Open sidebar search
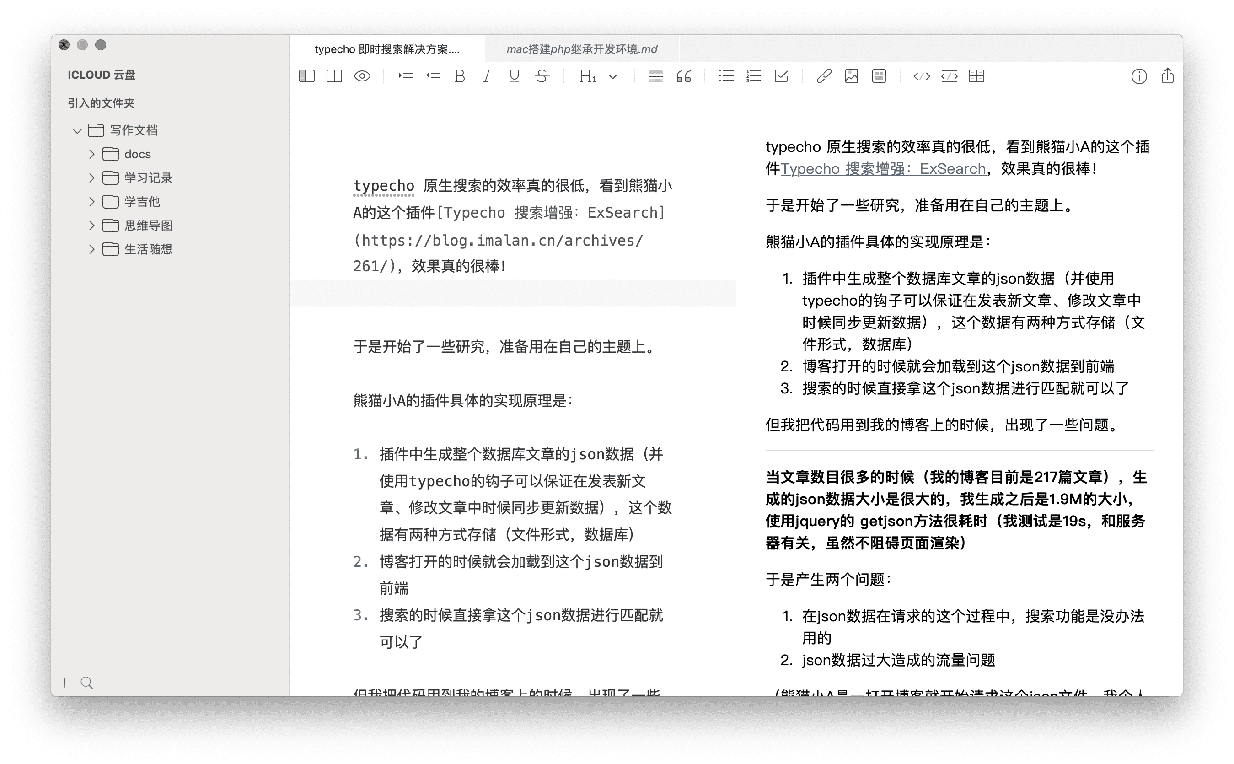 (x=87, y=683)
